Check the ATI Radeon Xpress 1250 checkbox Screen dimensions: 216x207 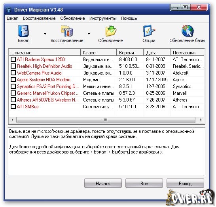point(13,59)
